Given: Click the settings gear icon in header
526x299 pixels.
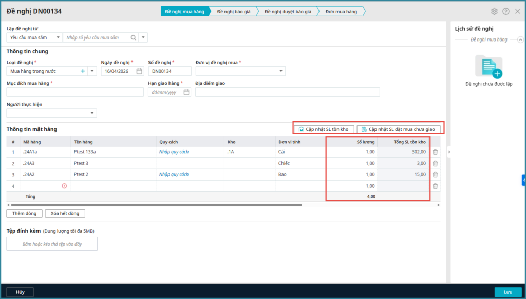Looking at the screenshot, I should coord(494,11).
